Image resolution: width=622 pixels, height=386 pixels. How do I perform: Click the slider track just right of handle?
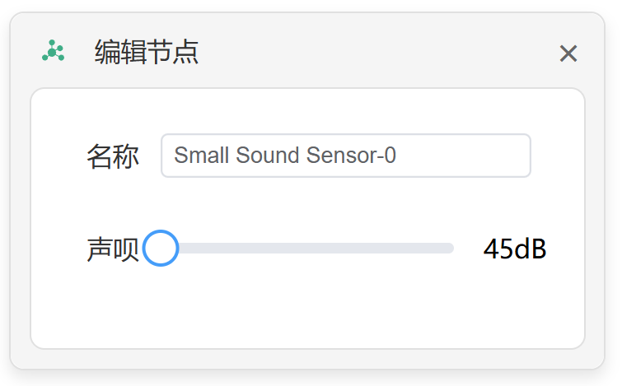point(189,249)
